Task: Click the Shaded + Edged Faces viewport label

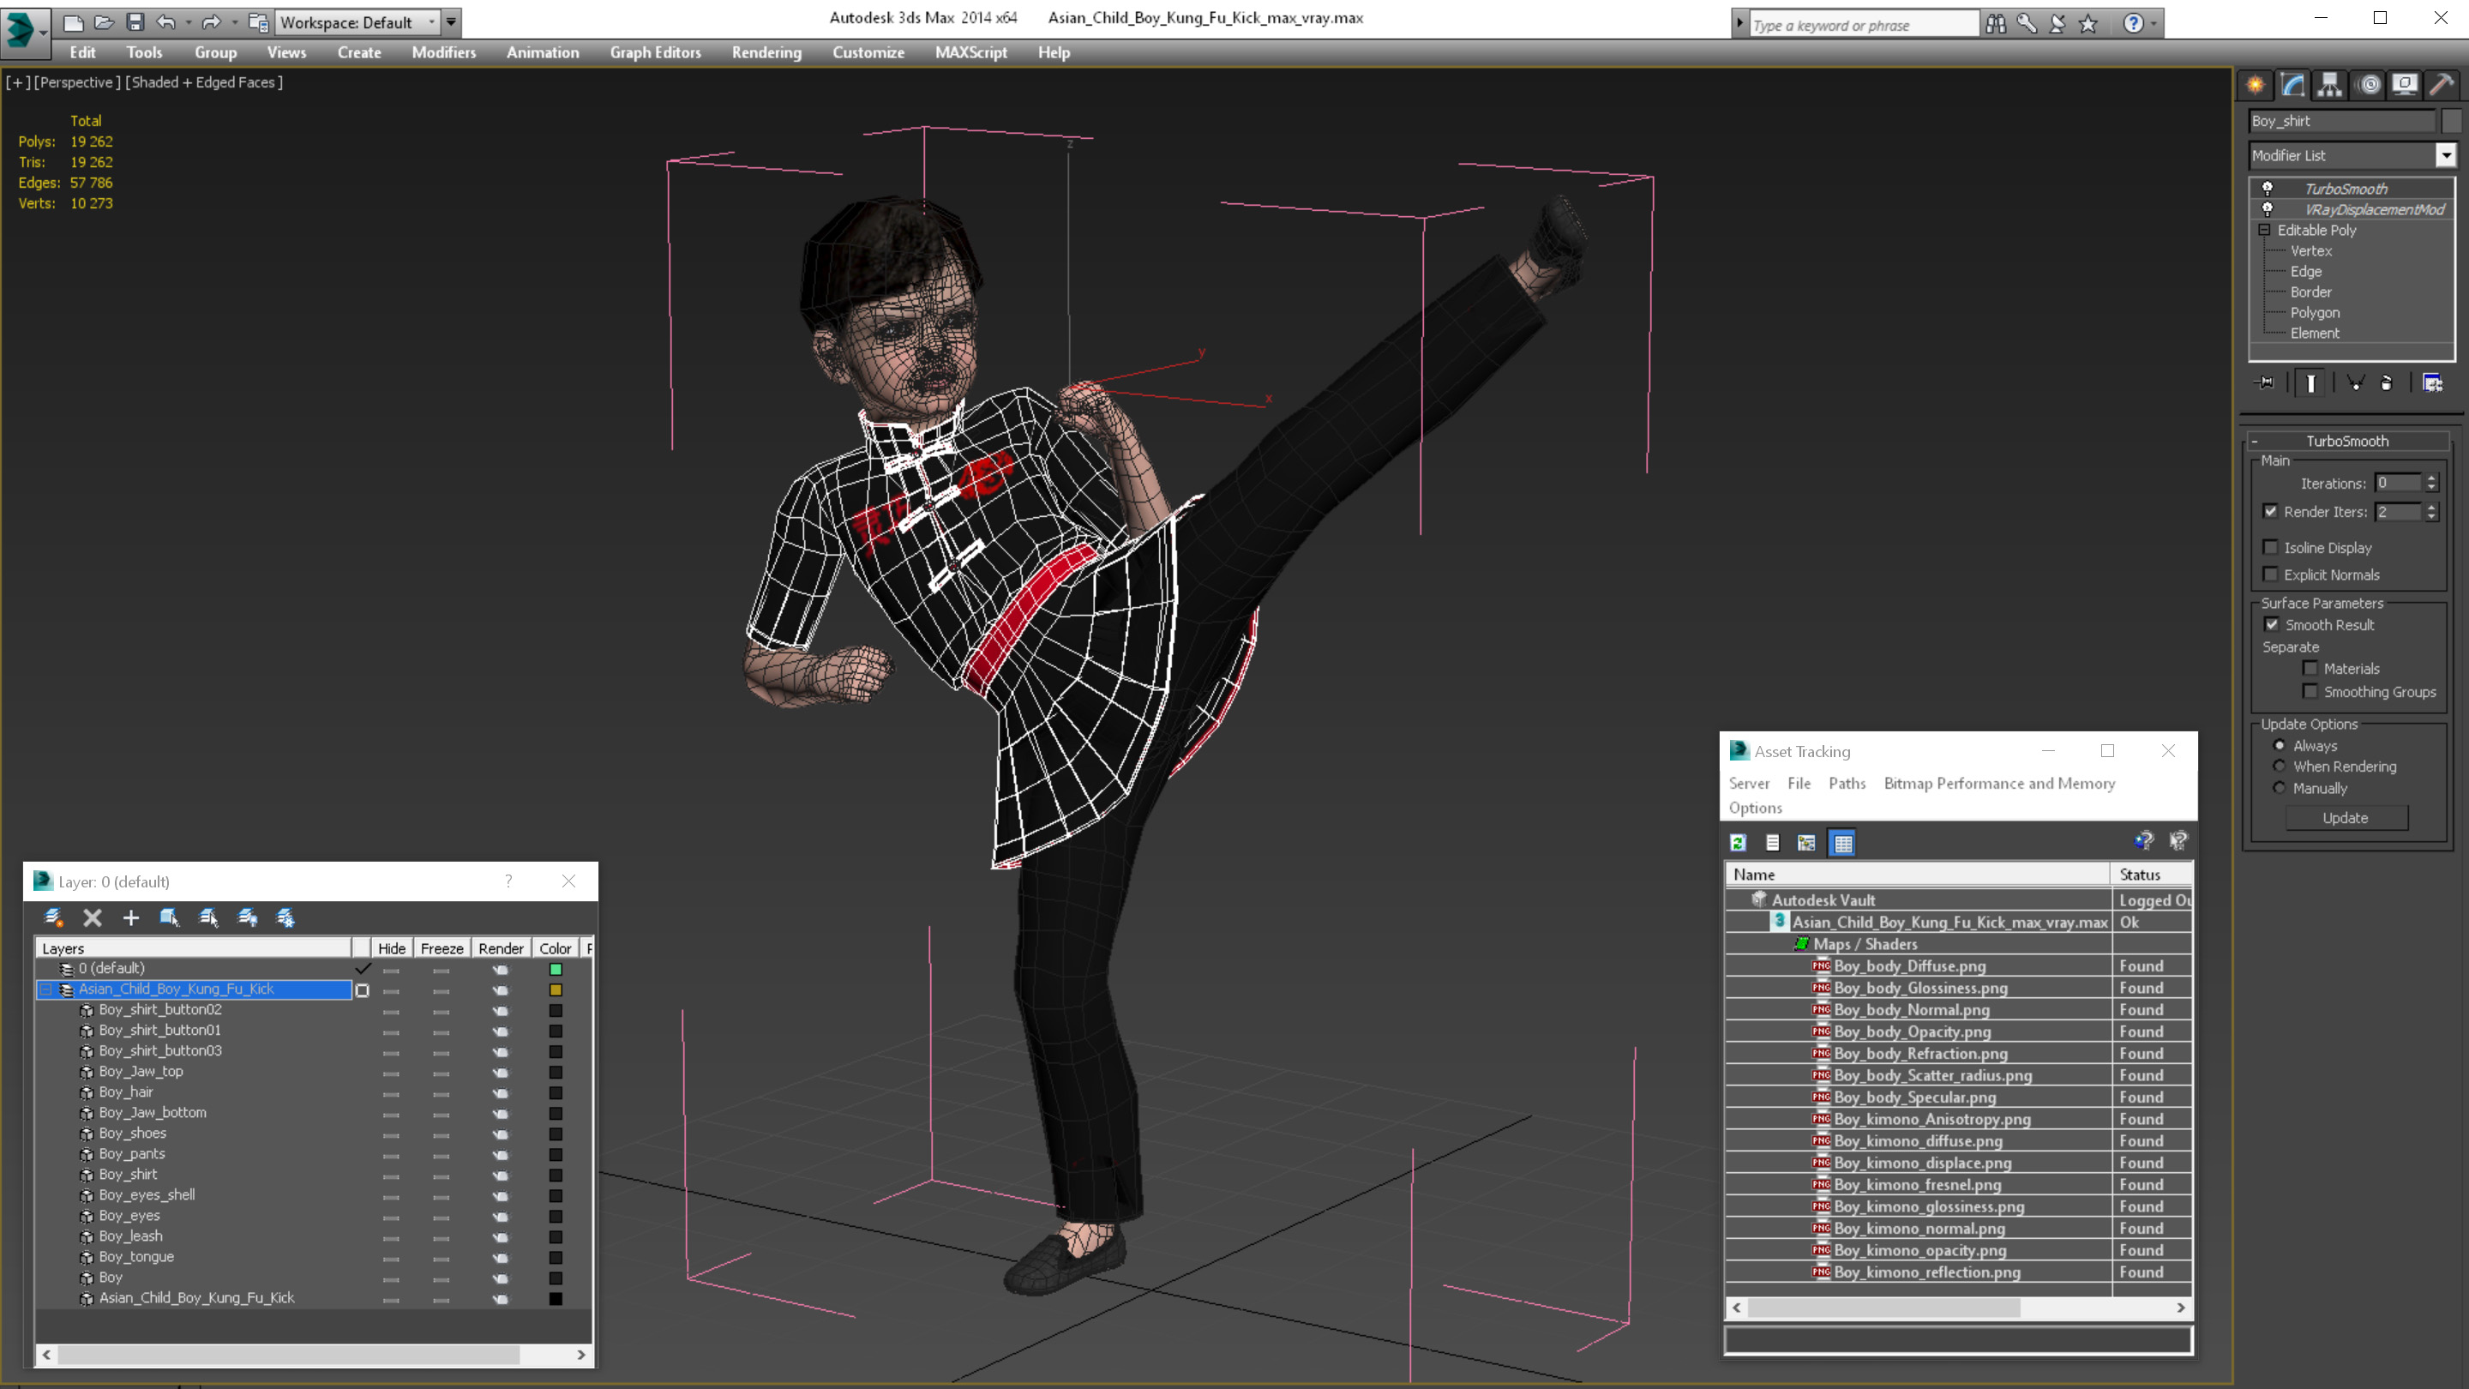Action: (206, 82)
